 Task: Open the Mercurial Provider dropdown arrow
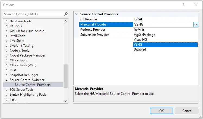(x=196, y=24)
